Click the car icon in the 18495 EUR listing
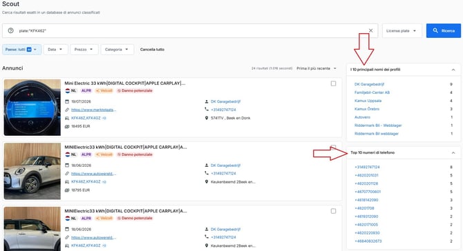Screen dimensions: 463x251 point(67,118)
